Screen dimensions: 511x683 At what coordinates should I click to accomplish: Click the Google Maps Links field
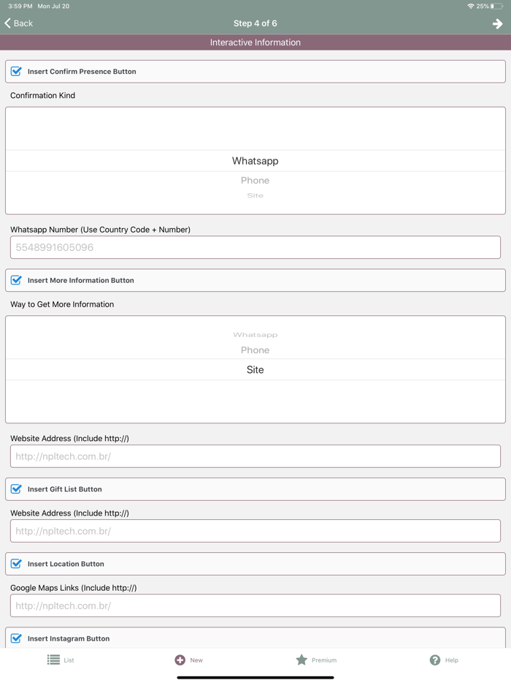[x=255, y=605]
